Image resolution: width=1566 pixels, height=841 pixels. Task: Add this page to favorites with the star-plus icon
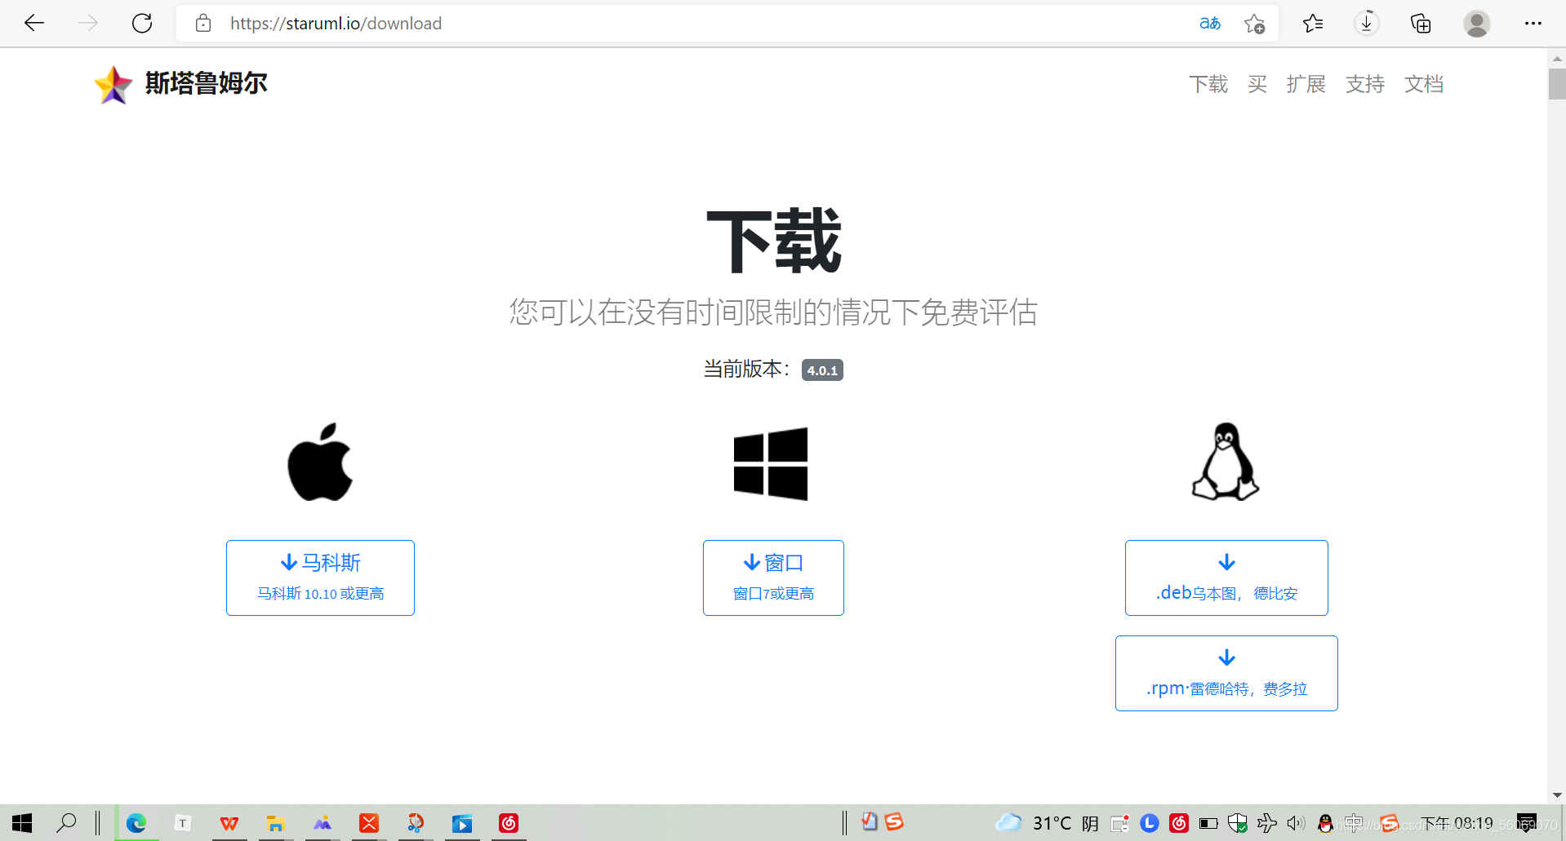click(x=1255, y=24)
